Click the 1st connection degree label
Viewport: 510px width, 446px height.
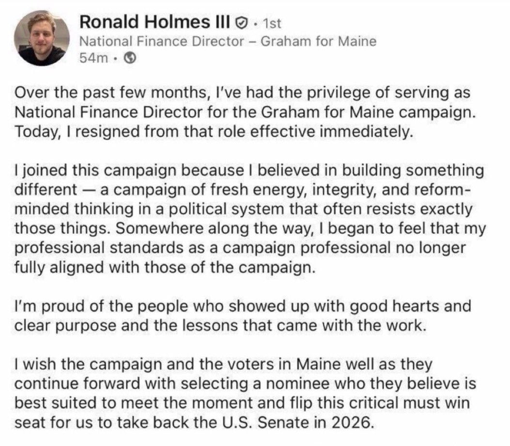270,23
